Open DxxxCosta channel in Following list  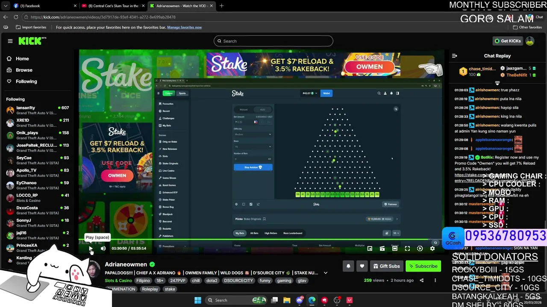[x=38, y=210]
